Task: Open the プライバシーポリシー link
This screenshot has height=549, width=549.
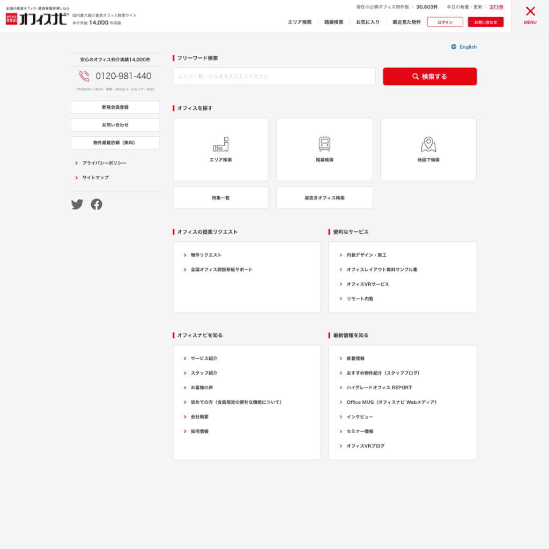Action: click(x=104, y=163)
